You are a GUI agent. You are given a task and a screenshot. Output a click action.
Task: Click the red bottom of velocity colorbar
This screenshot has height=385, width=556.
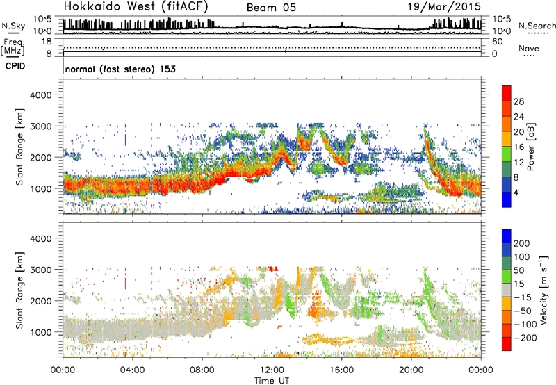click(507, 344)
